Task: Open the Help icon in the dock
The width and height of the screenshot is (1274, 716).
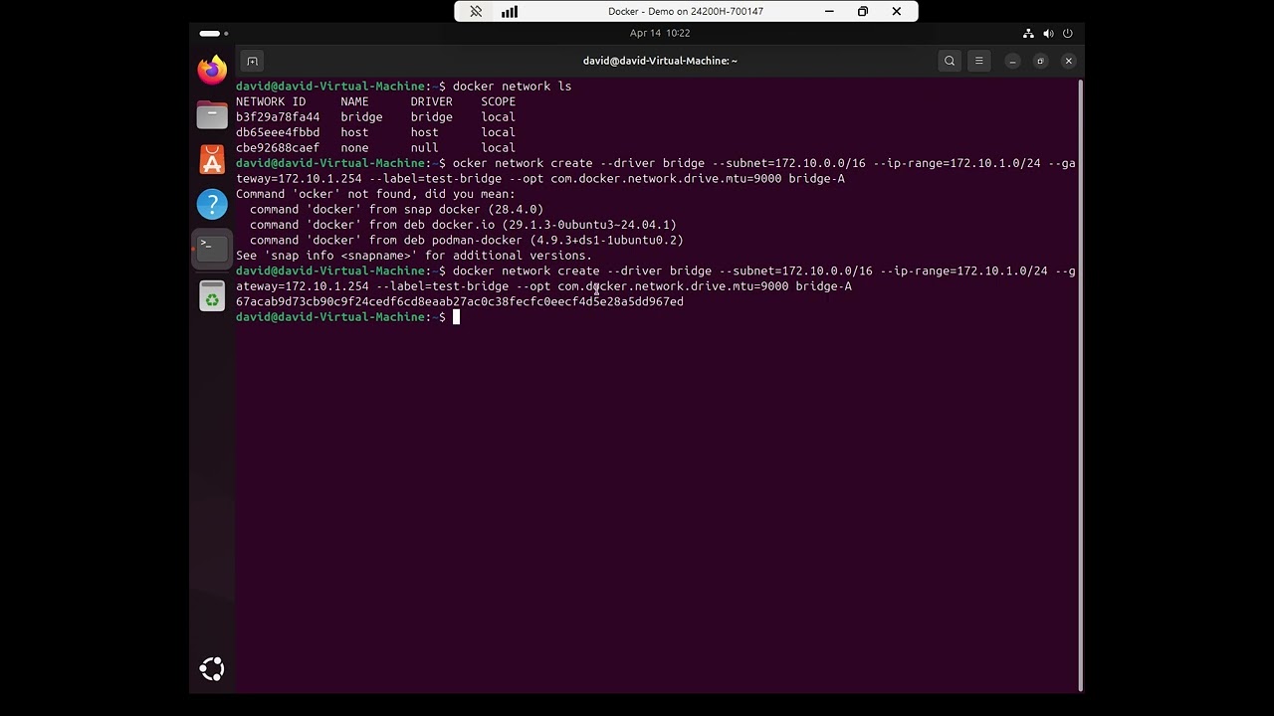Action: tap(212, 205)
